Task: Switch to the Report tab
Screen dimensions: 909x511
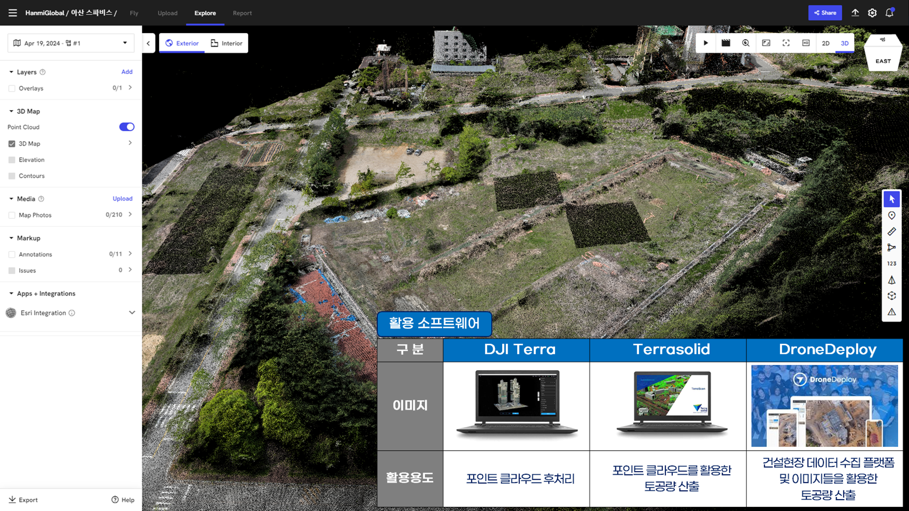Action: click(242, 13)
